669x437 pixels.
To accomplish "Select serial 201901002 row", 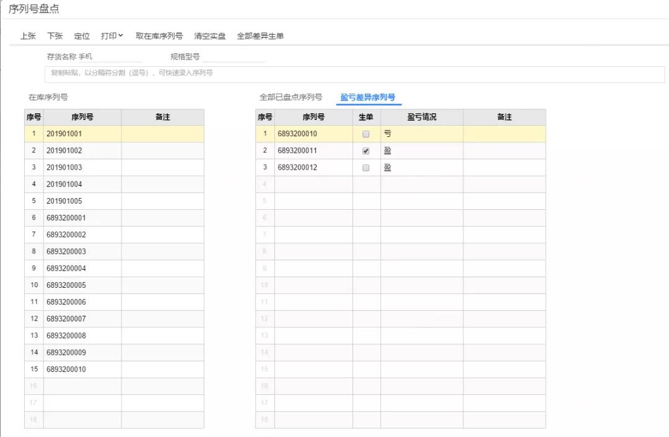I will pos(115,150).
